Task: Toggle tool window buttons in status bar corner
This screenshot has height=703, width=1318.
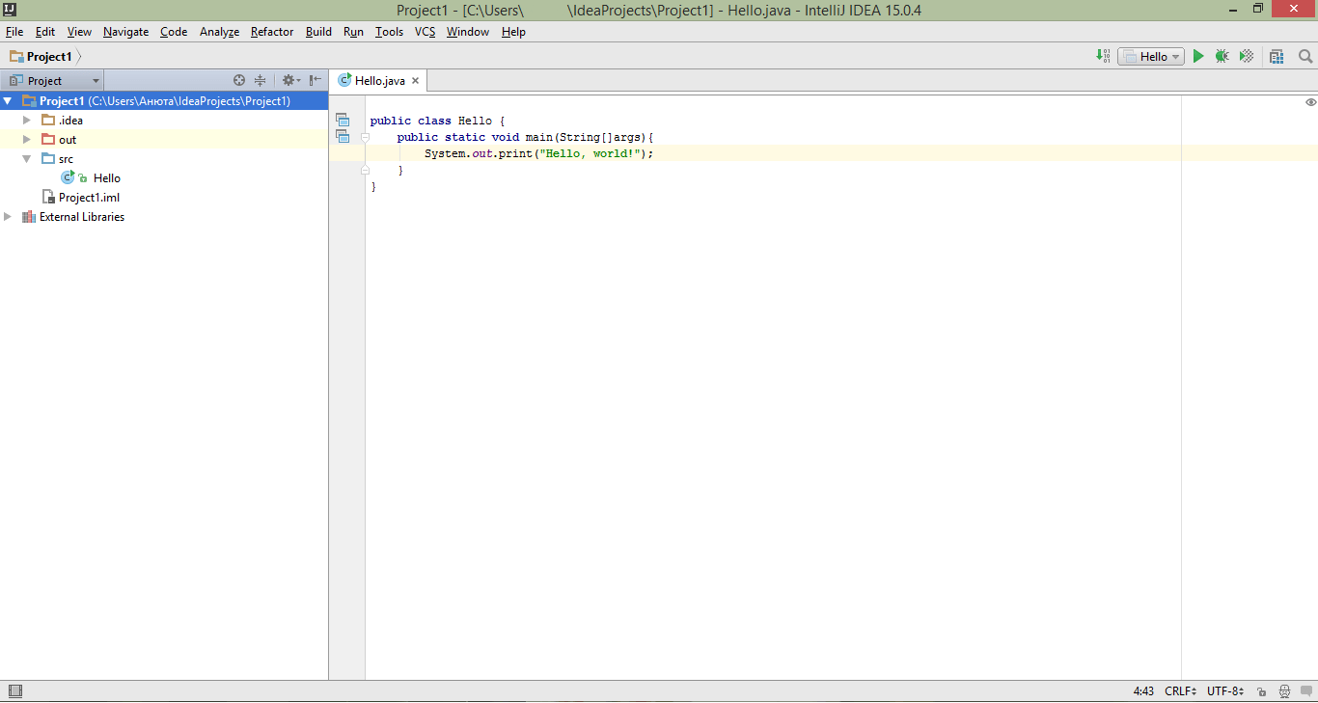Action: (14, 690)
